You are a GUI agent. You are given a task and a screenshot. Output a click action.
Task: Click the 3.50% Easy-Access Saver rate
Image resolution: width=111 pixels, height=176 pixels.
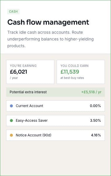click(x=96, y=121)
